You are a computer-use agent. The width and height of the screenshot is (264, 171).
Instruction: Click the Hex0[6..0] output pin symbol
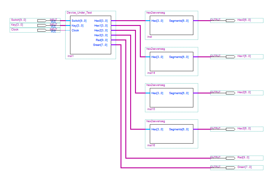[230, 21]
